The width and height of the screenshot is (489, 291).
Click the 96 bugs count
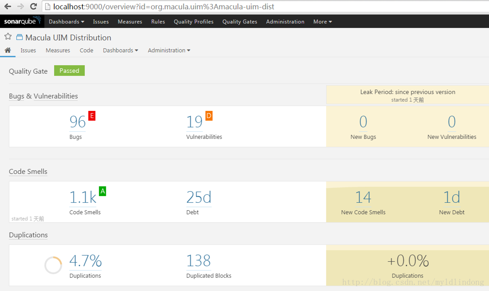77,122
